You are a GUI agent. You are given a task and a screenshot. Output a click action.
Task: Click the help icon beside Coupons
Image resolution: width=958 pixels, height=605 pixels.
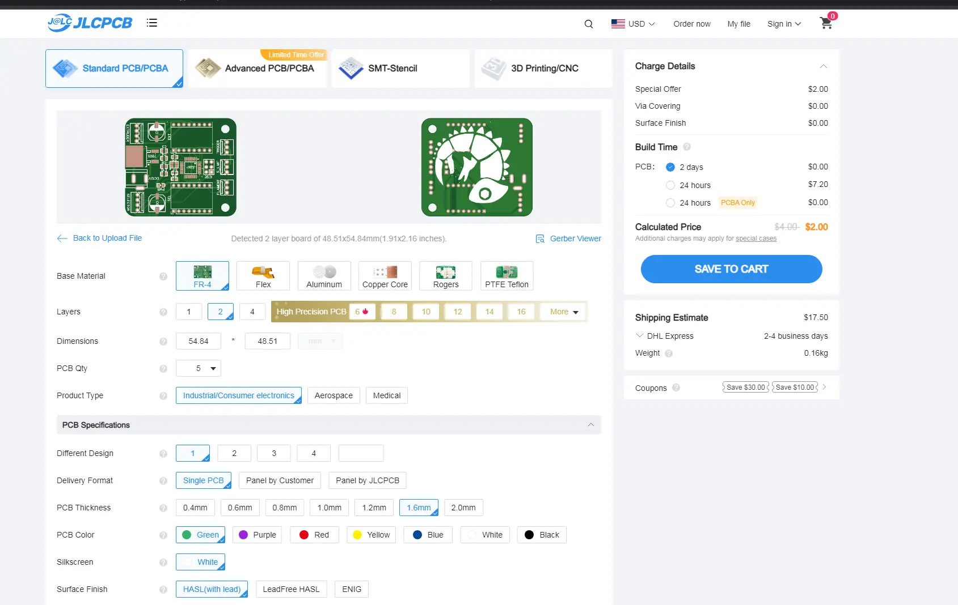click(676, 388)
